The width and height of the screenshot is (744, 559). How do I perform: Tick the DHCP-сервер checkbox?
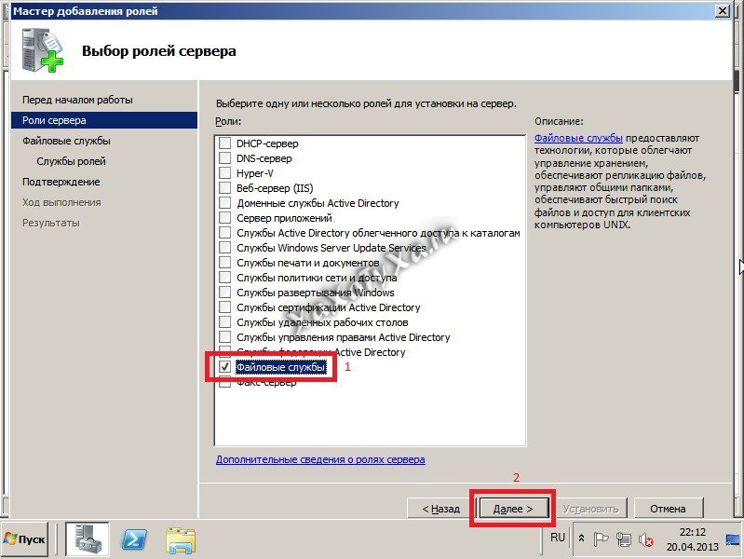coord(225,143)
